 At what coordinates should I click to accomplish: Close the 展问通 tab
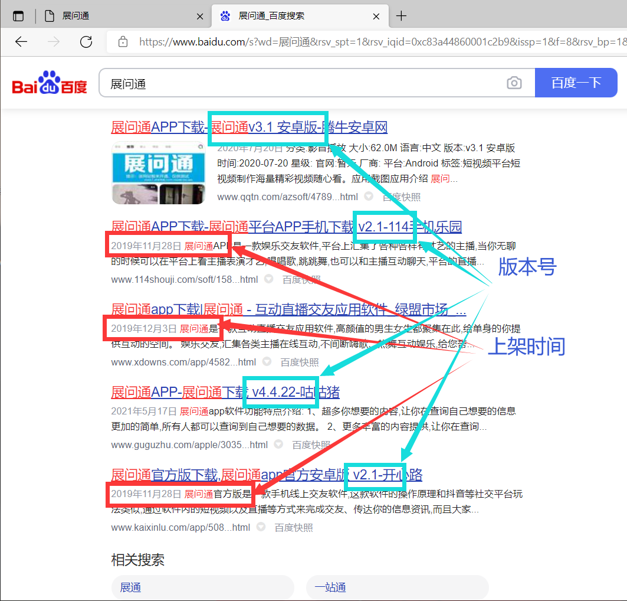(200, 17)
